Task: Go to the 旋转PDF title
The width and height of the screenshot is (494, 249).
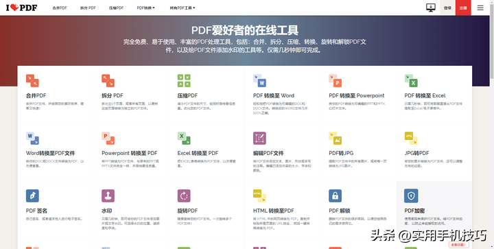Action: coord(187,211)
